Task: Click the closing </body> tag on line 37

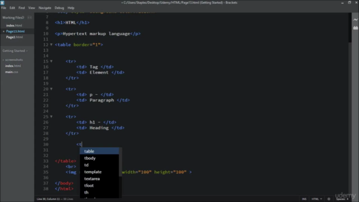Action: (x=64, y=183)
